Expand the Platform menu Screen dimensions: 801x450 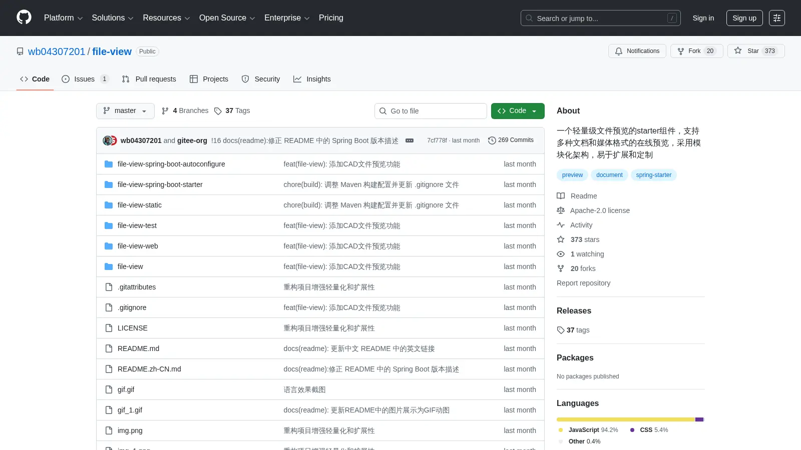click(63, 18)
